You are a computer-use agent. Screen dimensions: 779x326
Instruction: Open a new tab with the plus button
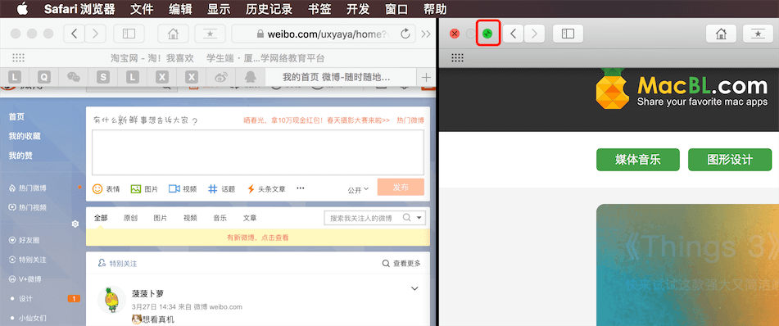pyautogui.click(x=426, y=77)
